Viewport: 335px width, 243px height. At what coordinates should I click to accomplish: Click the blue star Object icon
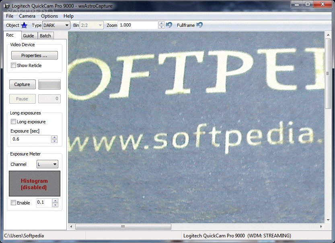[x=24, y=25]
